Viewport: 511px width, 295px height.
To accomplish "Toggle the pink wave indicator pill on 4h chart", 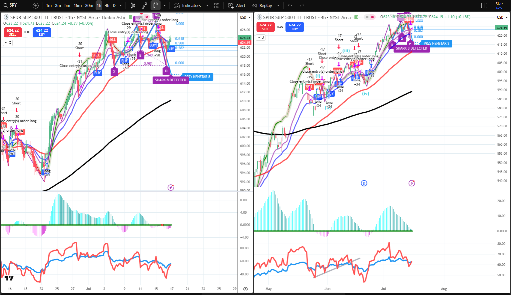I will click(372, 17).
